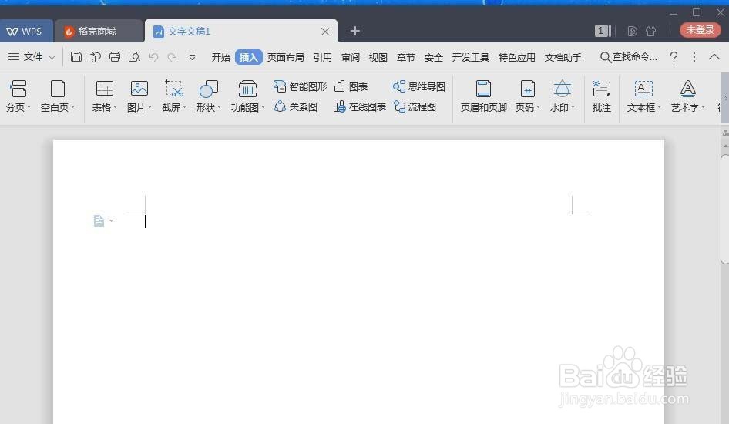Close the 文字文稿1 document tab
The image size is (729, 424).
click(x=325, y=32)
